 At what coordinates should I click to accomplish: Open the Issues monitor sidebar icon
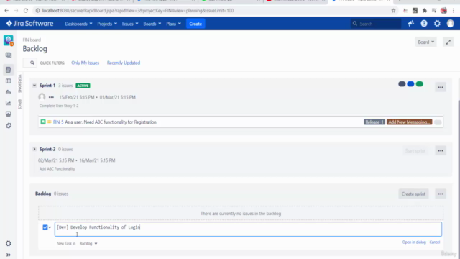pyautogui.click(x=8, y=114)
